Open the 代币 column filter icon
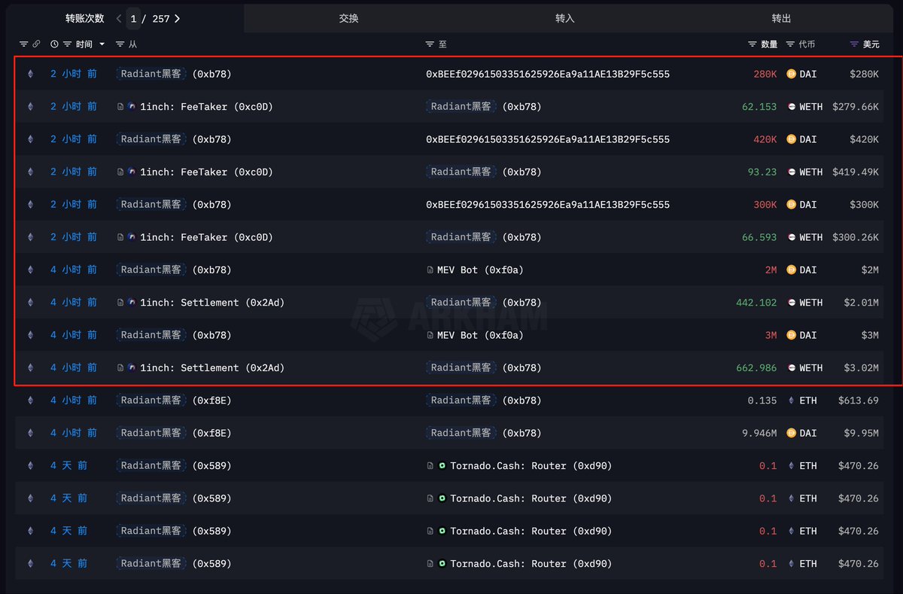The width and height of the screenshot is (903, 594). pos(790,44)
